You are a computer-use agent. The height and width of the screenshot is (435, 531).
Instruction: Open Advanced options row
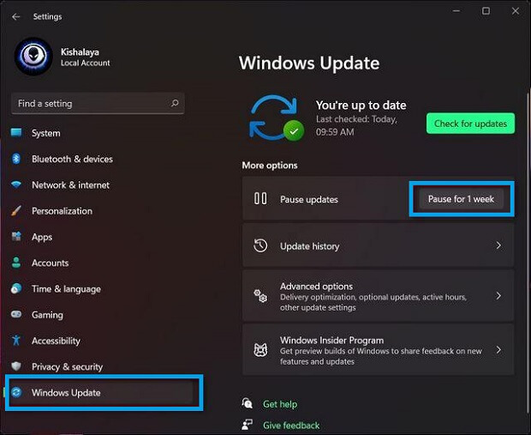click(x=378, y=296)
